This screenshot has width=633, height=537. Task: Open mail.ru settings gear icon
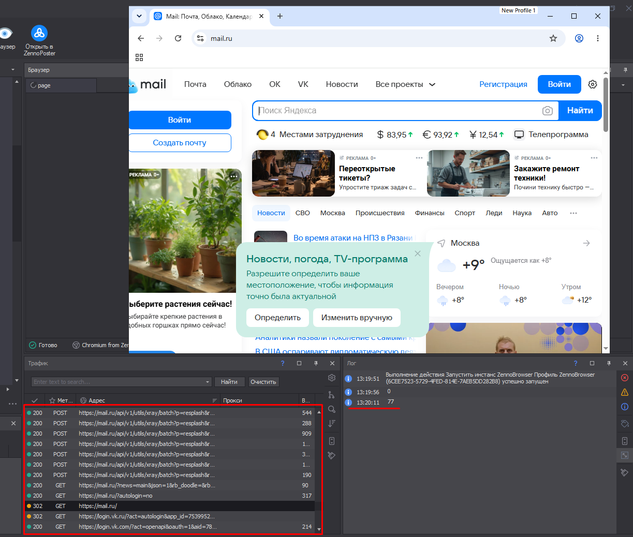tap(593, 84)
